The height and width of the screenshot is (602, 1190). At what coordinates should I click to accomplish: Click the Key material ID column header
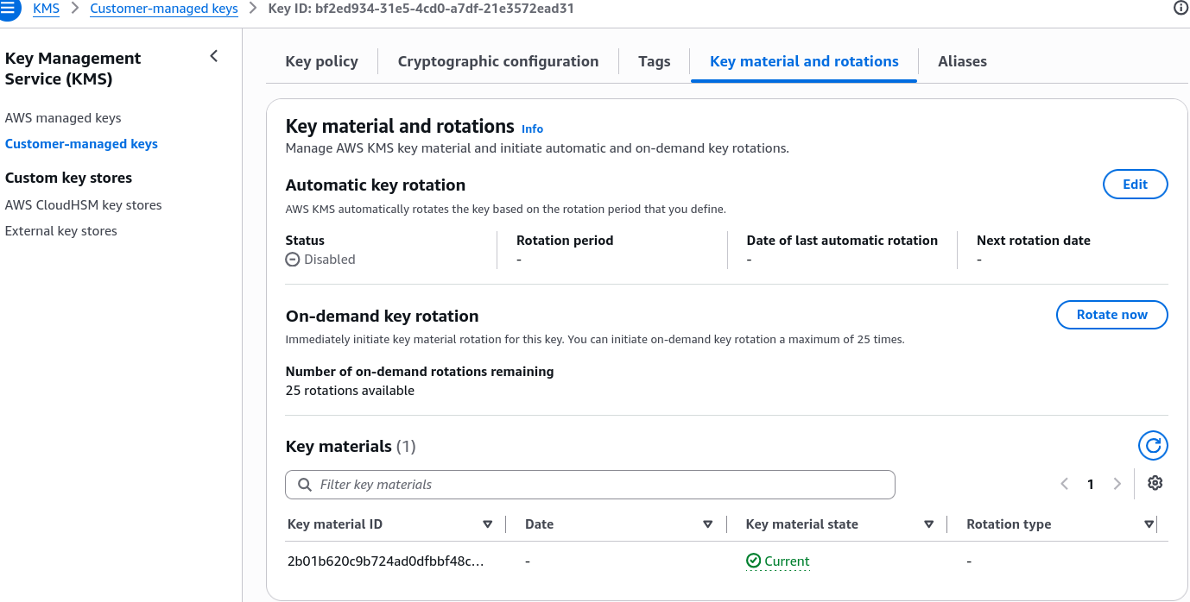tap(335, 524)
